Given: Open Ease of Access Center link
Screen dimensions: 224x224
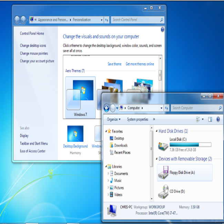Looking at the screenshot, I should point(33,151).
